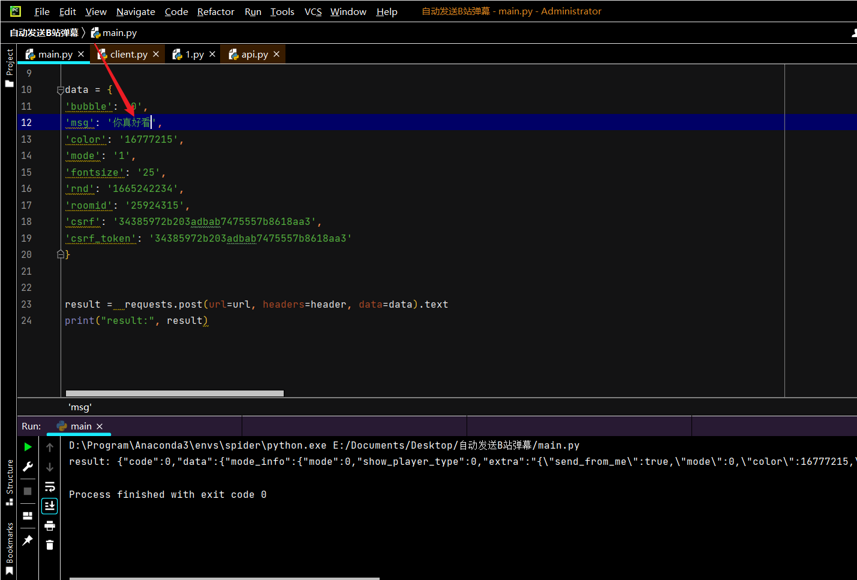Click line number 12 in the gutter
The image size is (857, 580).
[26, 122]
